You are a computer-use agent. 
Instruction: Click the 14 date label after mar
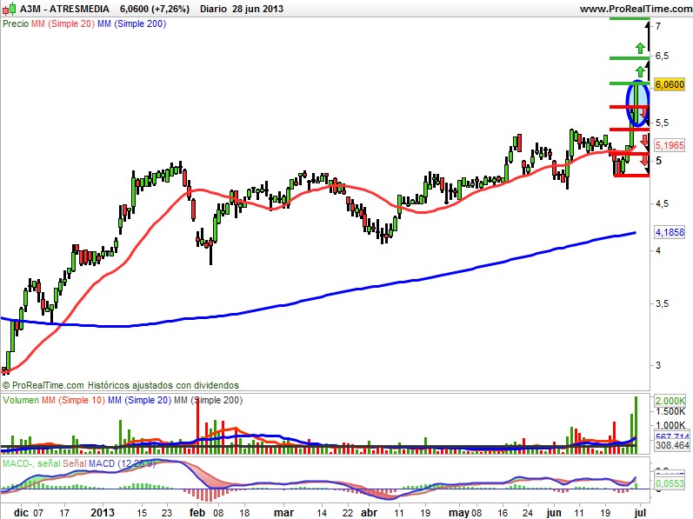tap(322, 513)
